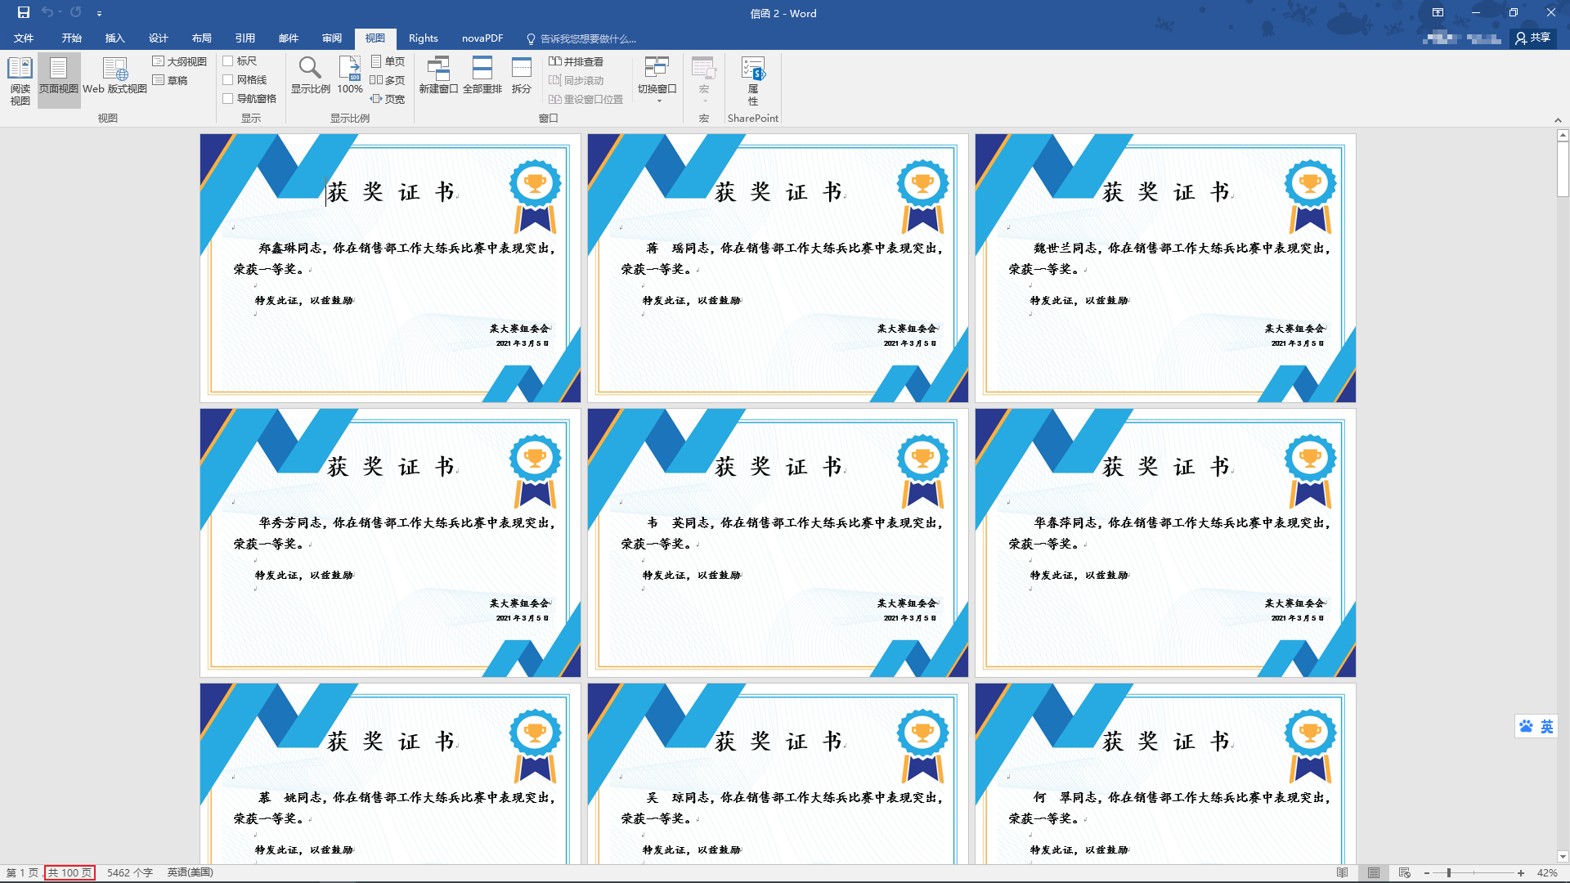This screenshot has width=1570, height=883.
Task: Click the input method paw icon
Action: point(1526,726)
